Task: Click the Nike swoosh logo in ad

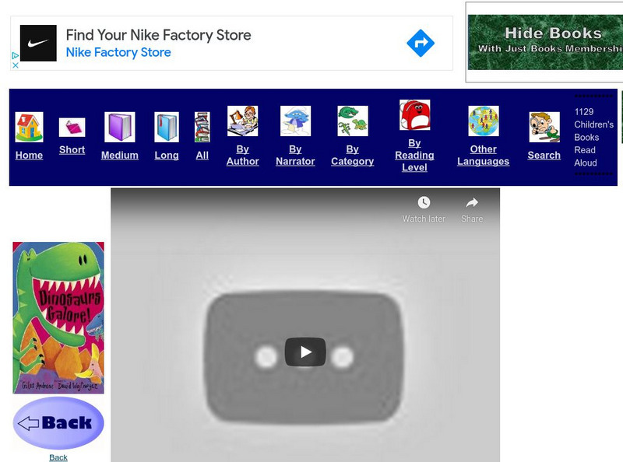Action: (x=38, y=43)
